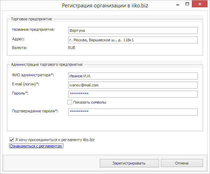Viewport: 210px width, 174px height.
Task: Select the Пароль* label
Action: pyautogui.click(x=20, y=93)
